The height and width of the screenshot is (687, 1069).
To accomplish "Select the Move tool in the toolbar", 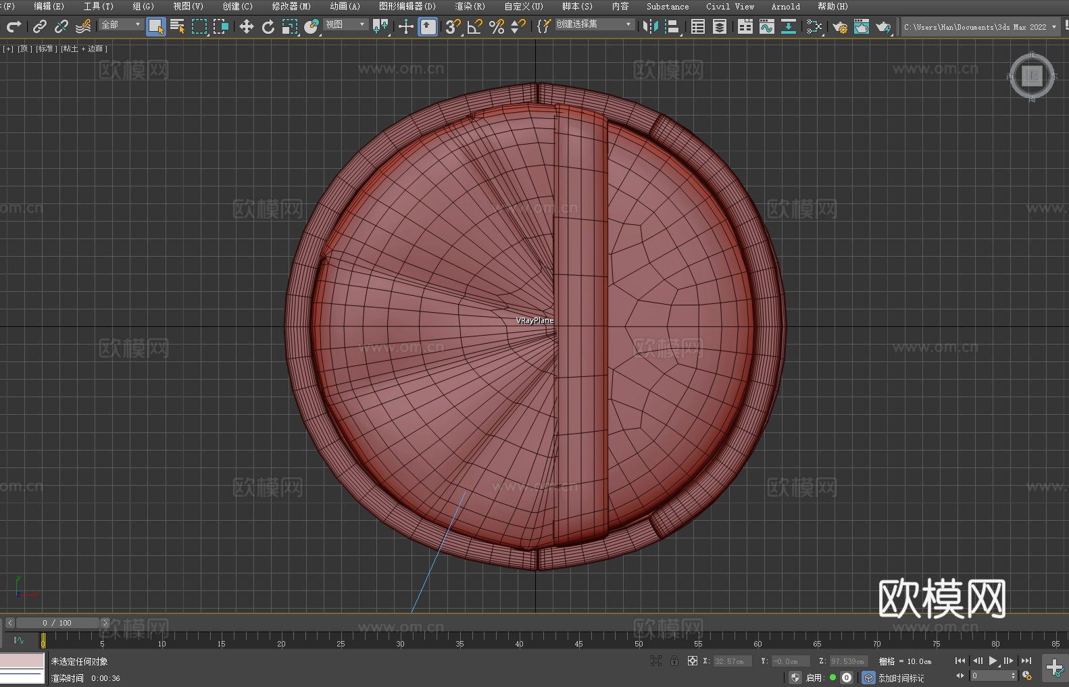I will pyautogui.click(x=247, y=26).
